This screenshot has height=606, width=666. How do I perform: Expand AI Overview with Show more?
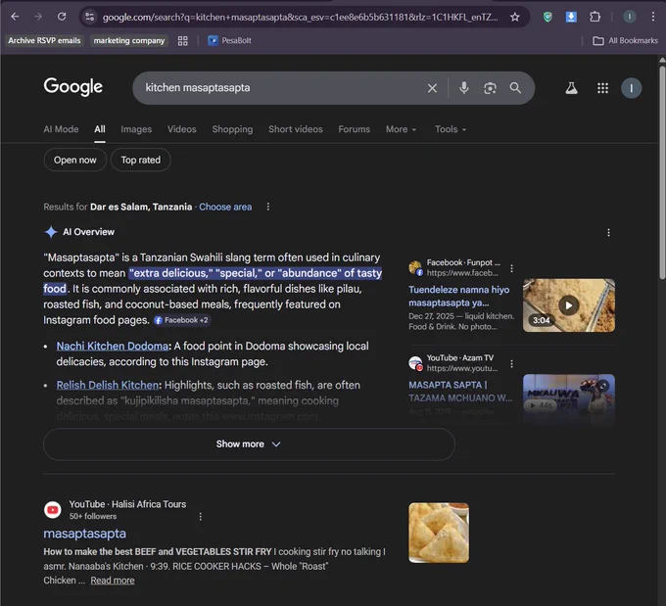click(249, 444)
